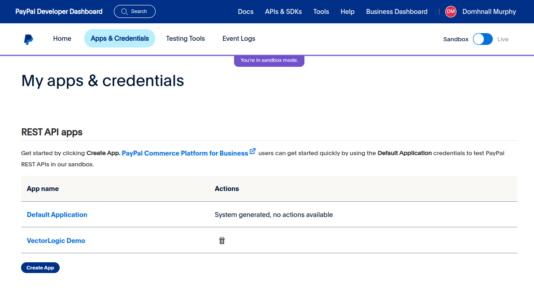Screen dimensions: 534x295
Task: Delete VectorLogic Demo app with trash icon
Action: [x=221, y=240]
